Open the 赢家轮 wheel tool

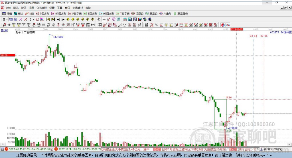point(151,14)
